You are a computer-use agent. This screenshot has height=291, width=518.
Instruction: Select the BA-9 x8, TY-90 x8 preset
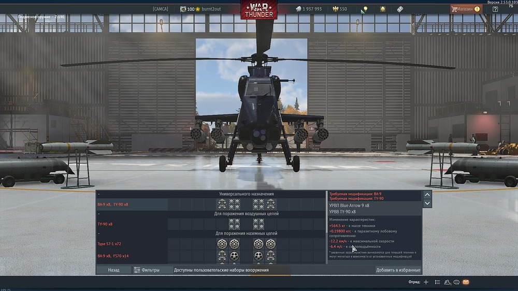tap(113, 205)
